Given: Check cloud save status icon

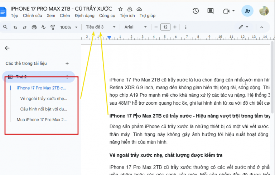Looking at the screenshot, I should [139, 9].
